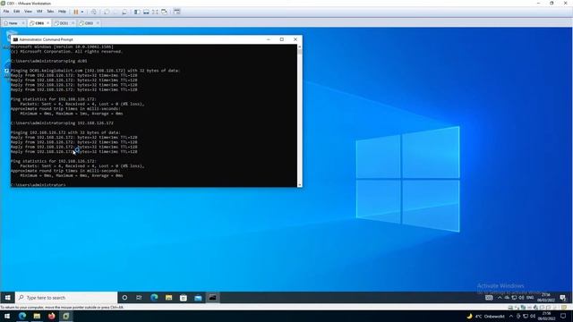Open the VMware Tabs menu
573x322 pixels.
pos(50,12)
